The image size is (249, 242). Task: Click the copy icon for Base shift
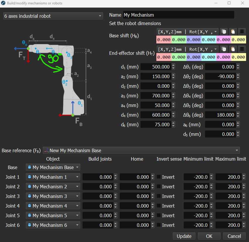click(224, 31)
